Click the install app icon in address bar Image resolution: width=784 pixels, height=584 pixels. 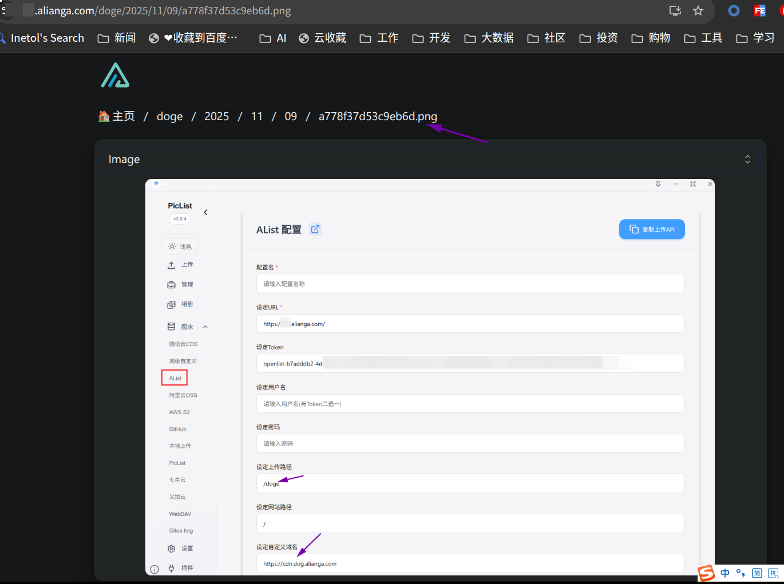click(675, 11)
